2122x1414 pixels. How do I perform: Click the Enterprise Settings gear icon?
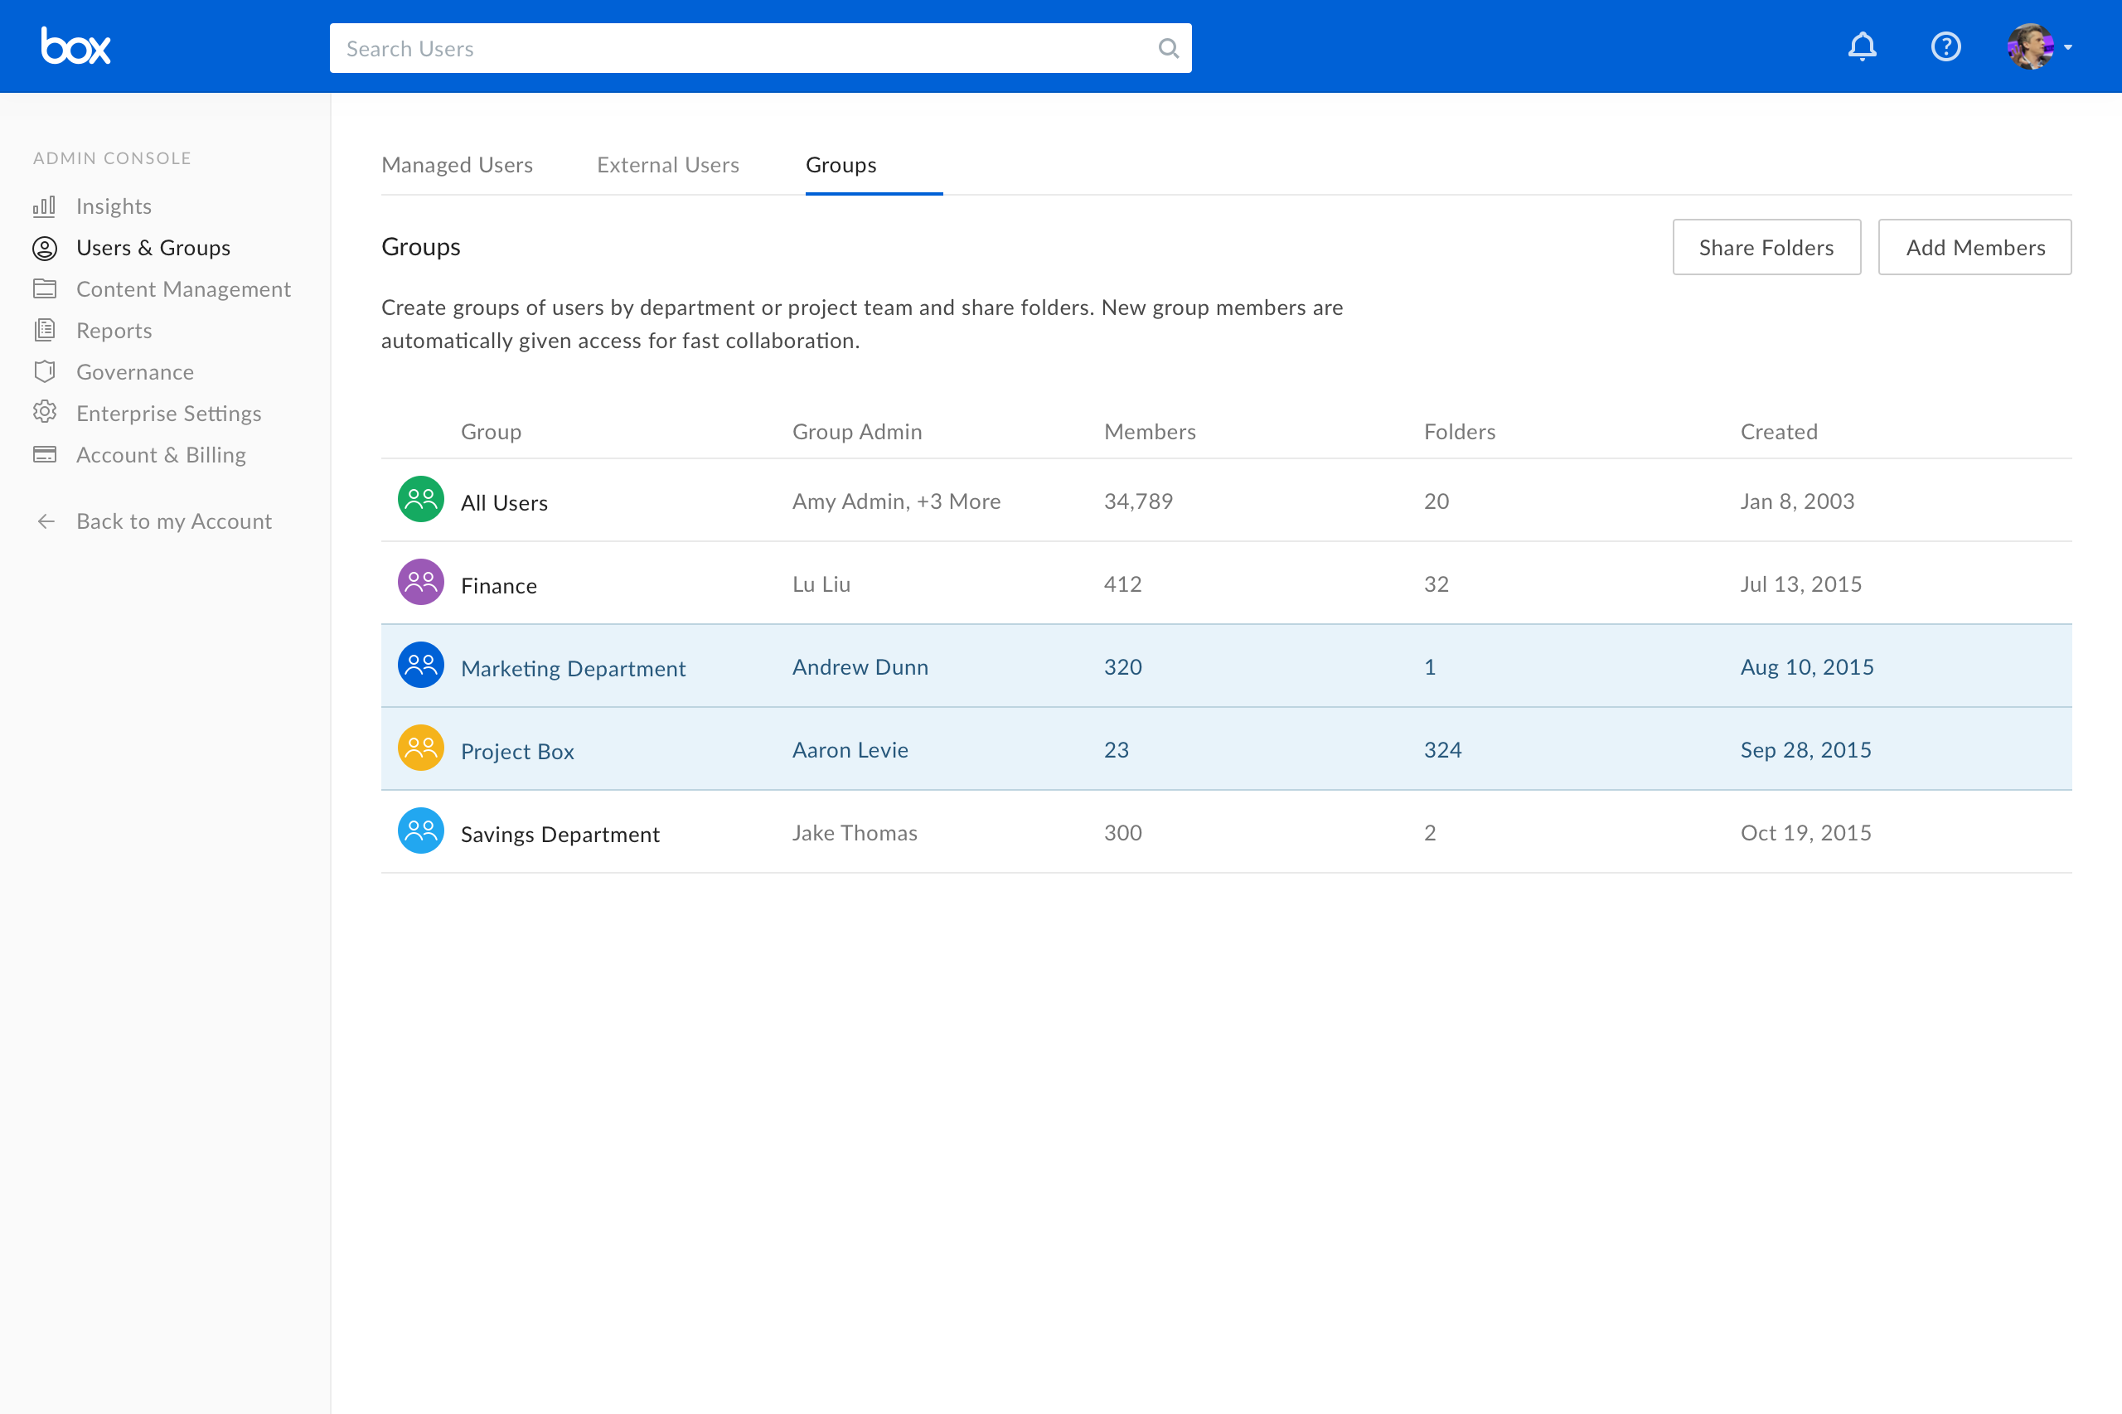tap(44, 412)
